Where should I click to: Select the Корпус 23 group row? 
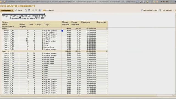click(55, 51)
